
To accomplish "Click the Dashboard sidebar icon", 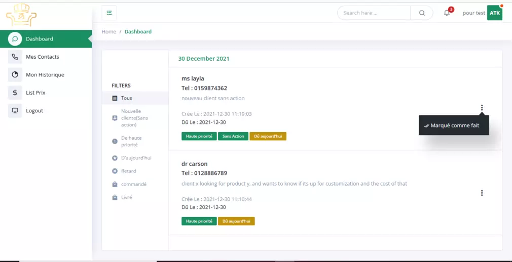I will (x=15, y=39).
